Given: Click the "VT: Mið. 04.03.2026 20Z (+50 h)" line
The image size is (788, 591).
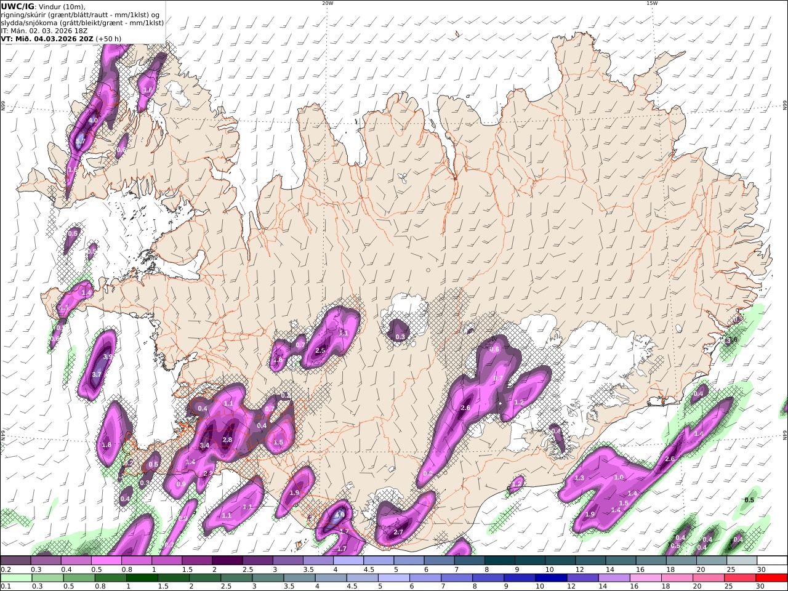Looking at the screenshot, I should (61, 38).
